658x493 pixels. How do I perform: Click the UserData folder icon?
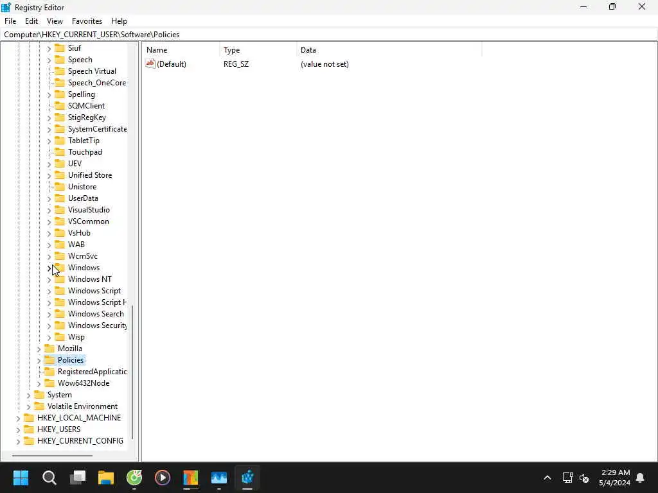tap(60, 198)
